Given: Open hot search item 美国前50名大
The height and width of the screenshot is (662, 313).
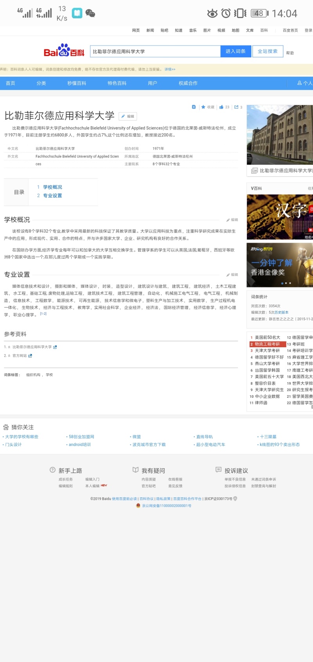Looking at the screenshot, I should point(268,337).
